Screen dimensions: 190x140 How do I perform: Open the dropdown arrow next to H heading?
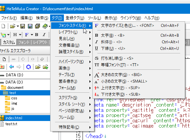point(20,35)
